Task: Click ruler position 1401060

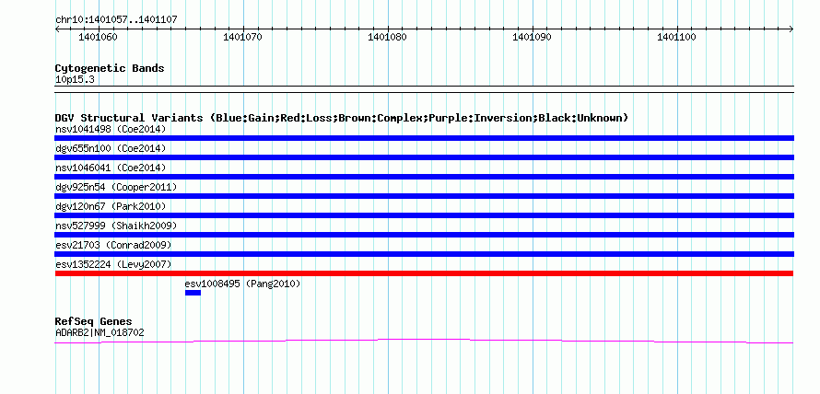Action: [98, 37]
